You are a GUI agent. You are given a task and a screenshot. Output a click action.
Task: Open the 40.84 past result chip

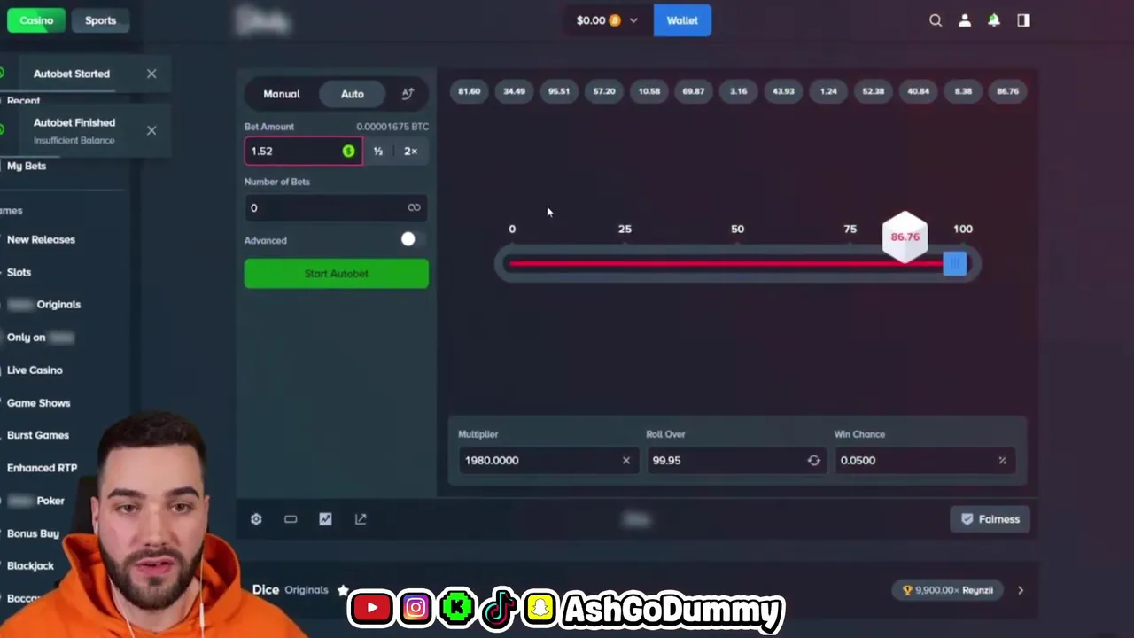tap(918, 91)
